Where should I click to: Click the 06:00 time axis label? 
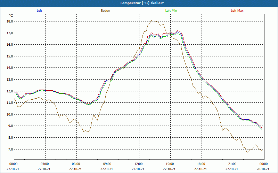[x=76, y=164]
